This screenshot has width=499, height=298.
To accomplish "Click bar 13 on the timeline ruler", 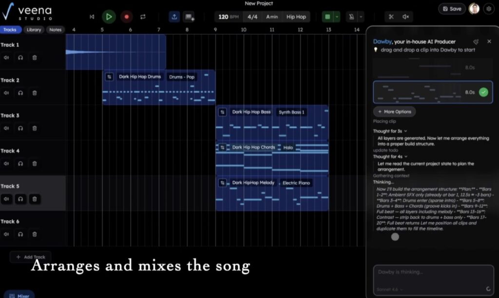I will click(x=328, y=30).
